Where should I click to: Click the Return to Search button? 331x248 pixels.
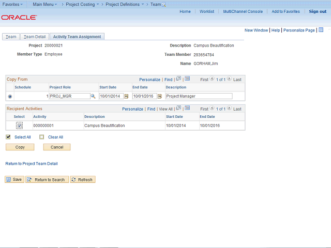[47, 179]
